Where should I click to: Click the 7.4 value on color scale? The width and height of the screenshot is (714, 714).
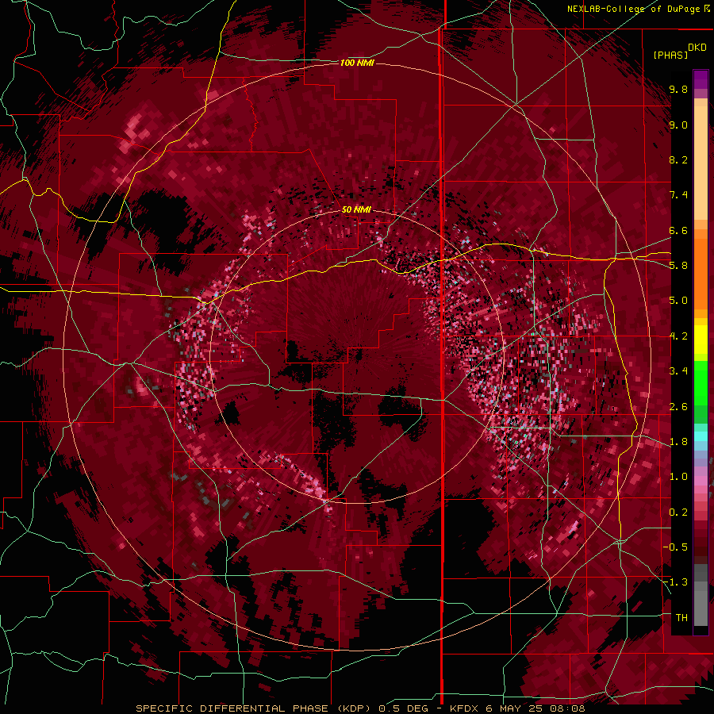[x=678, y=195]
